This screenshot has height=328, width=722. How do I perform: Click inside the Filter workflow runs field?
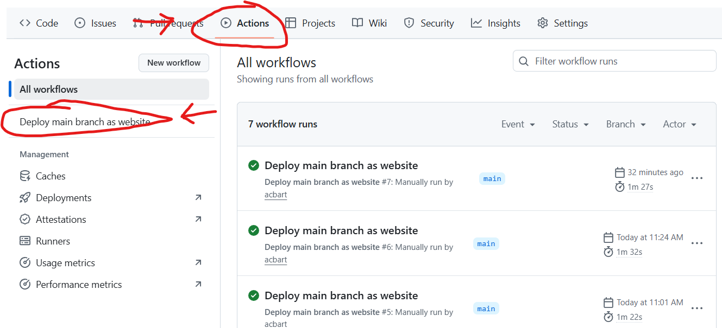pyautogui.click(x=614, y=61)
